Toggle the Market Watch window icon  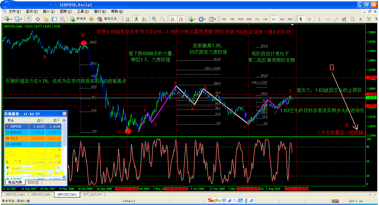[29, 19]
